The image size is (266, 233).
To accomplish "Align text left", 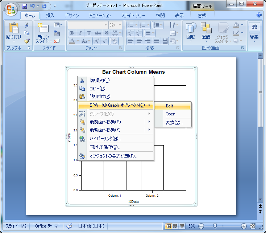I will pyautogui.click(x=131, y=41).
